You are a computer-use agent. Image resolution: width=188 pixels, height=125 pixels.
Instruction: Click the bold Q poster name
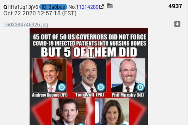(x=5, y=7)
